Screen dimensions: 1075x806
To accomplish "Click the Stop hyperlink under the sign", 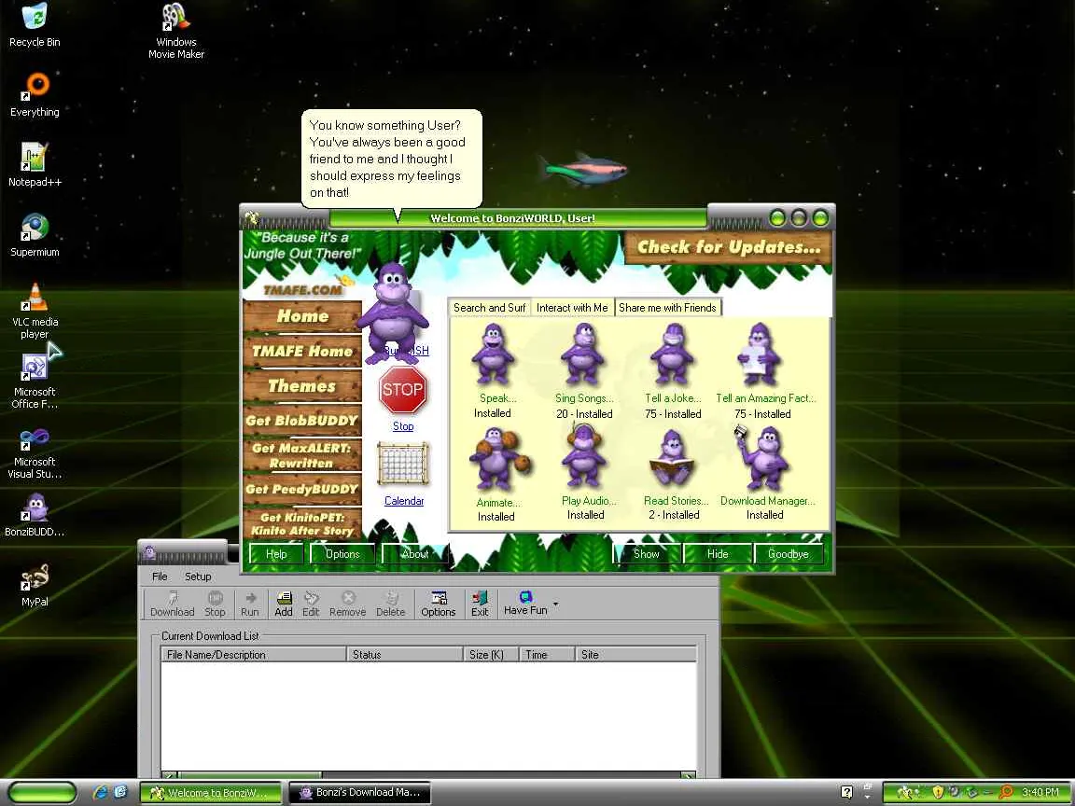I will [403, 426].
